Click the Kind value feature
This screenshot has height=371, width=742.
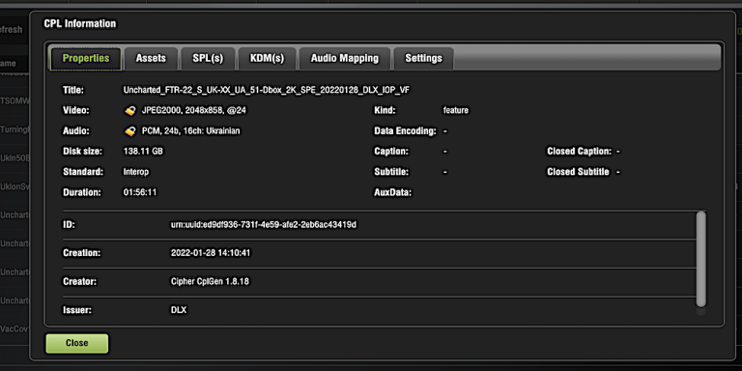(x=456, y=110)
